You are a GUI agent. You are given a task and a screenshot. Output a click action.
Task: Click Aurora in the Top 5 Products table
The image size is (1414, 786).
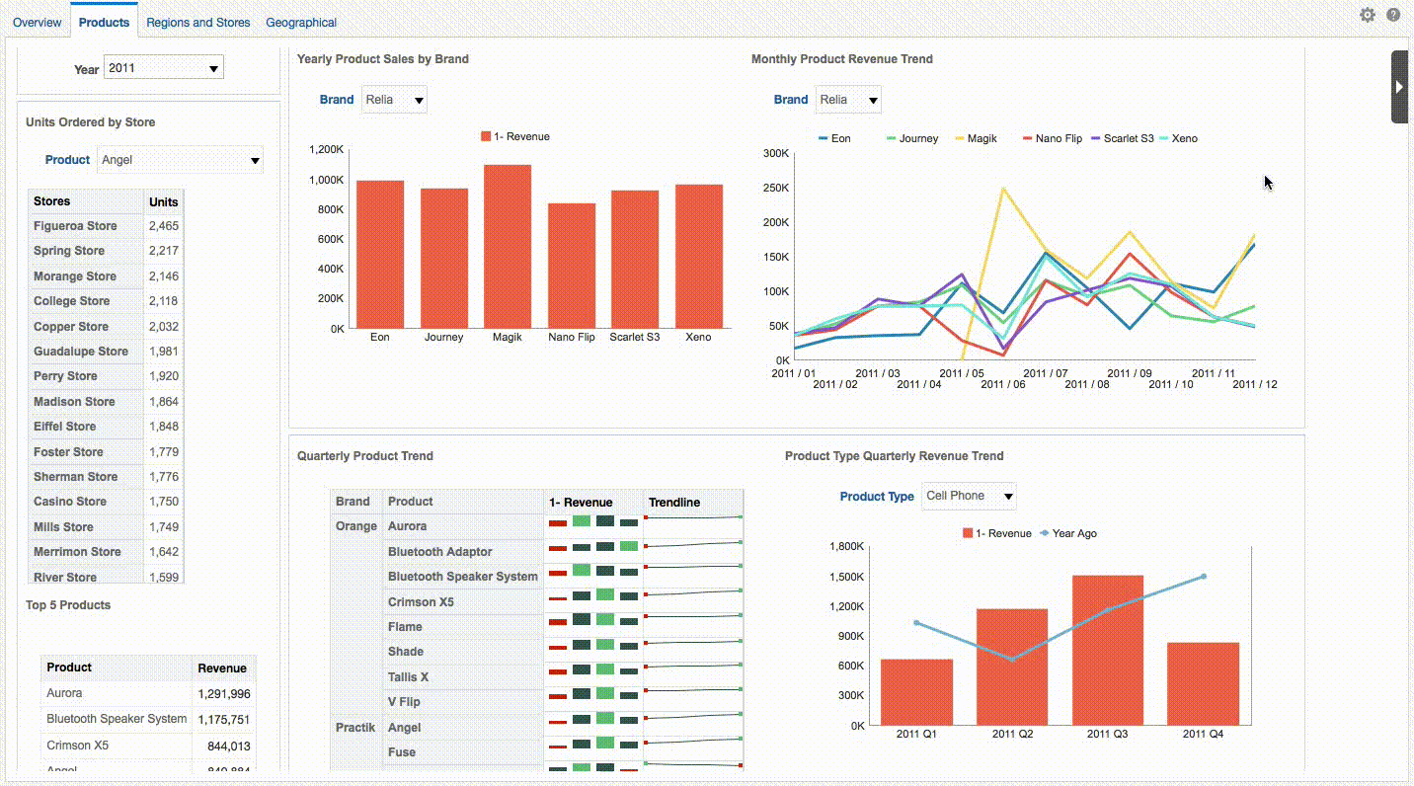64,692
